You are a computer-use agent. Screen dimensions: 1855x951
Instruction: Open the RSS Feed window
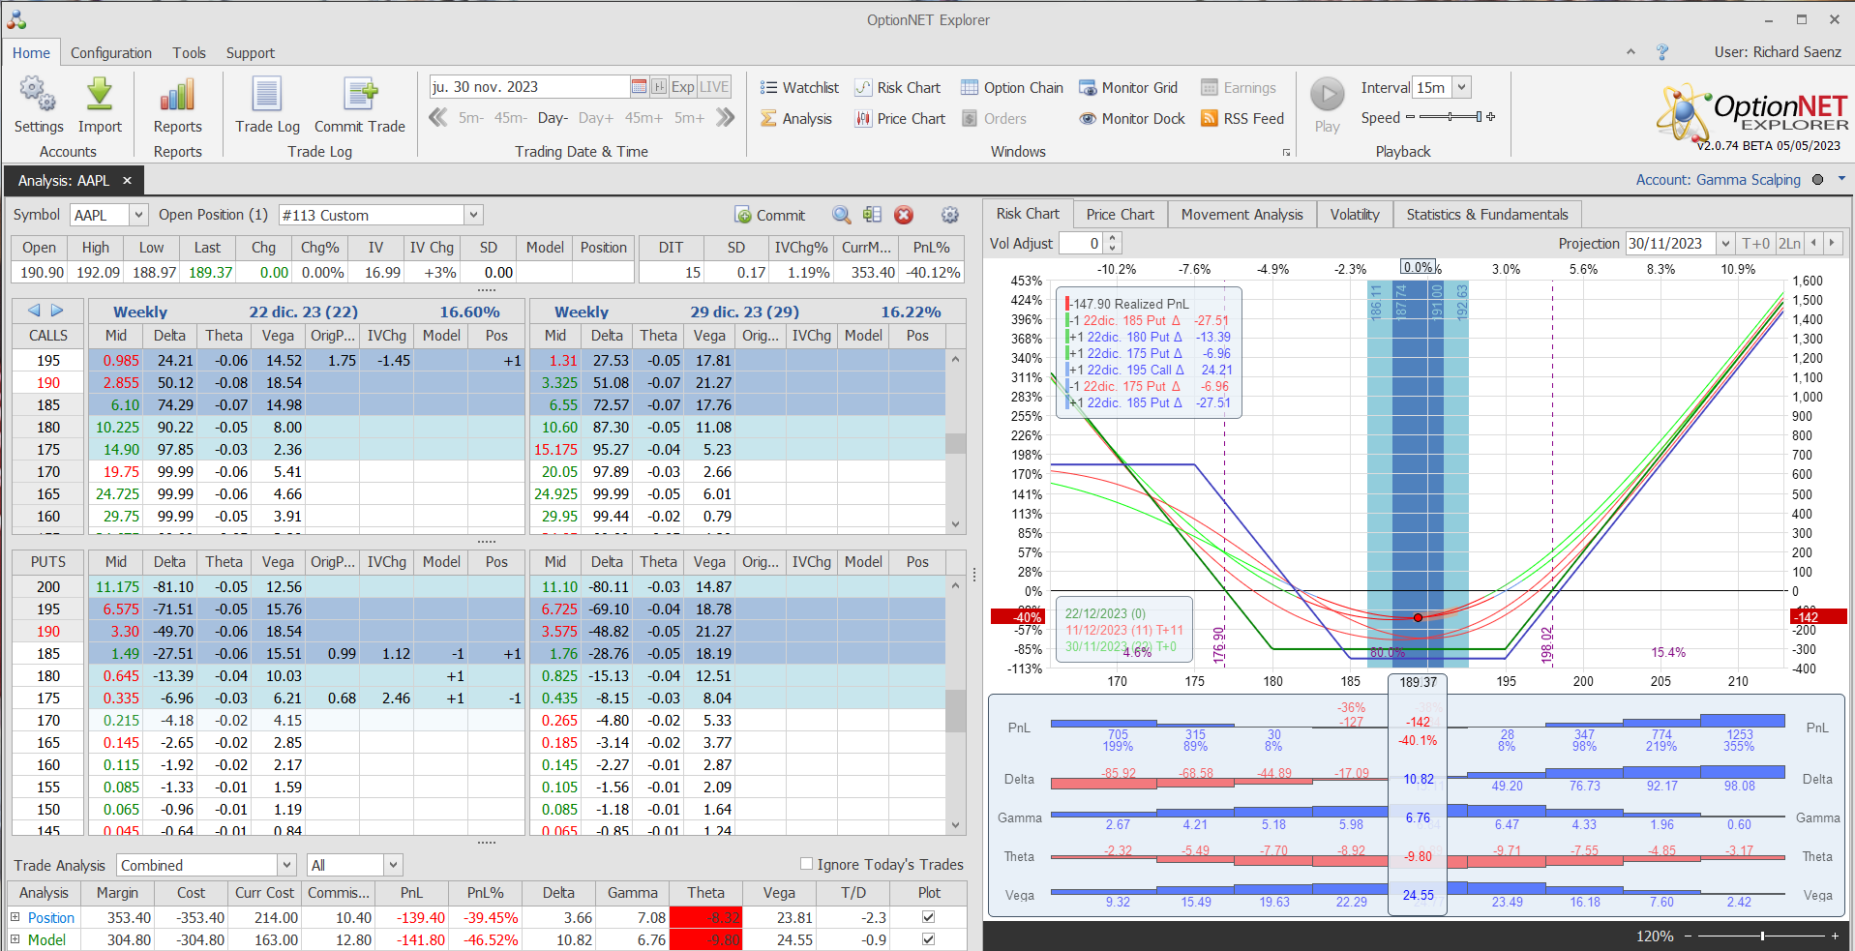[x=1242, y=119]
